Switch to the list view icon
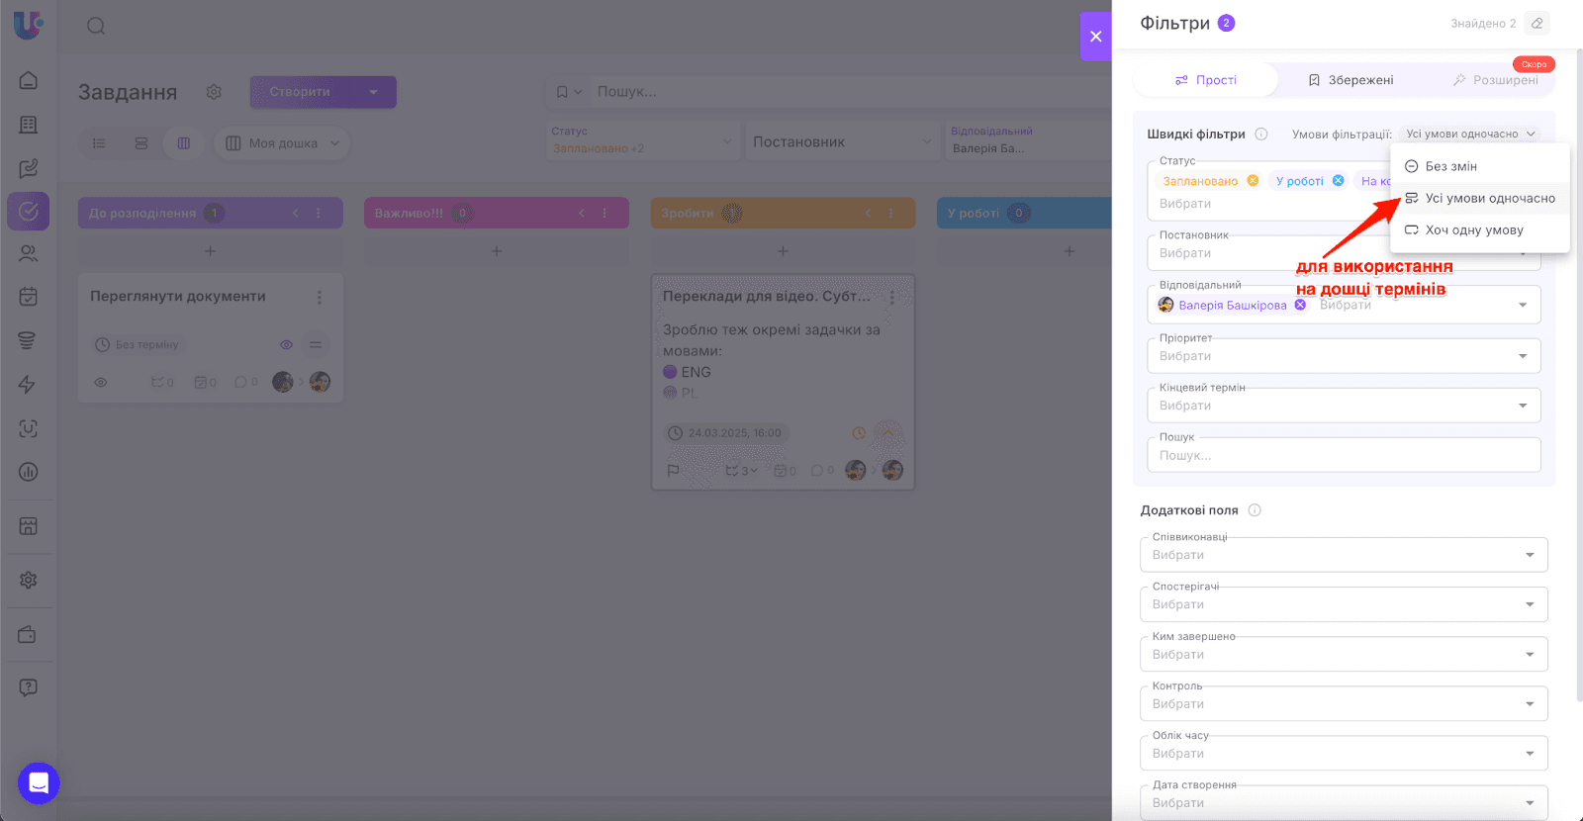 click(x=99, y=143)
